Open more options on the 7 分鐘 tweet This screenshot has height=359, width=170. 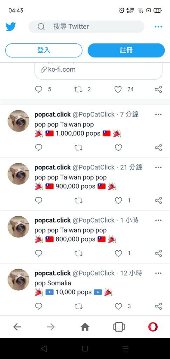[x=158, y=115]
